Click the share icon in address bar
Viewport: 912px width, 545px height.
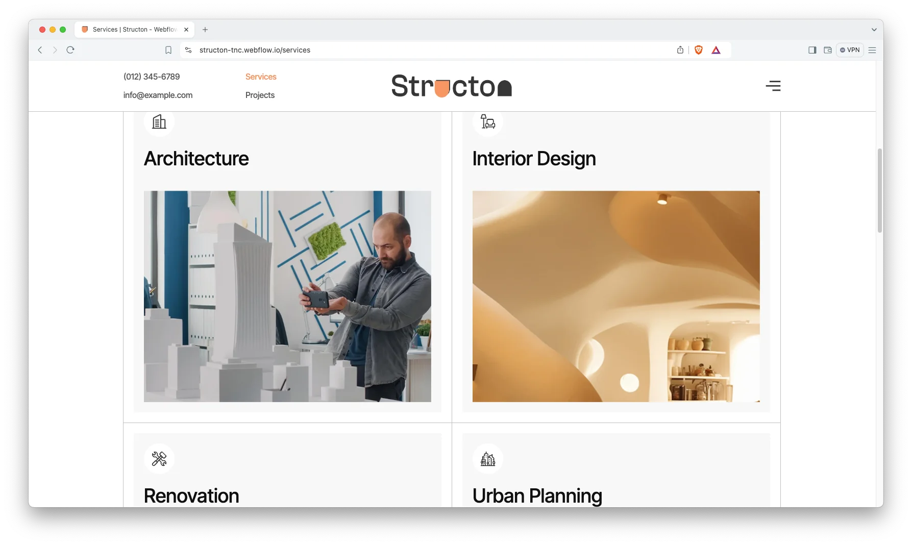[x=680, y=50]
